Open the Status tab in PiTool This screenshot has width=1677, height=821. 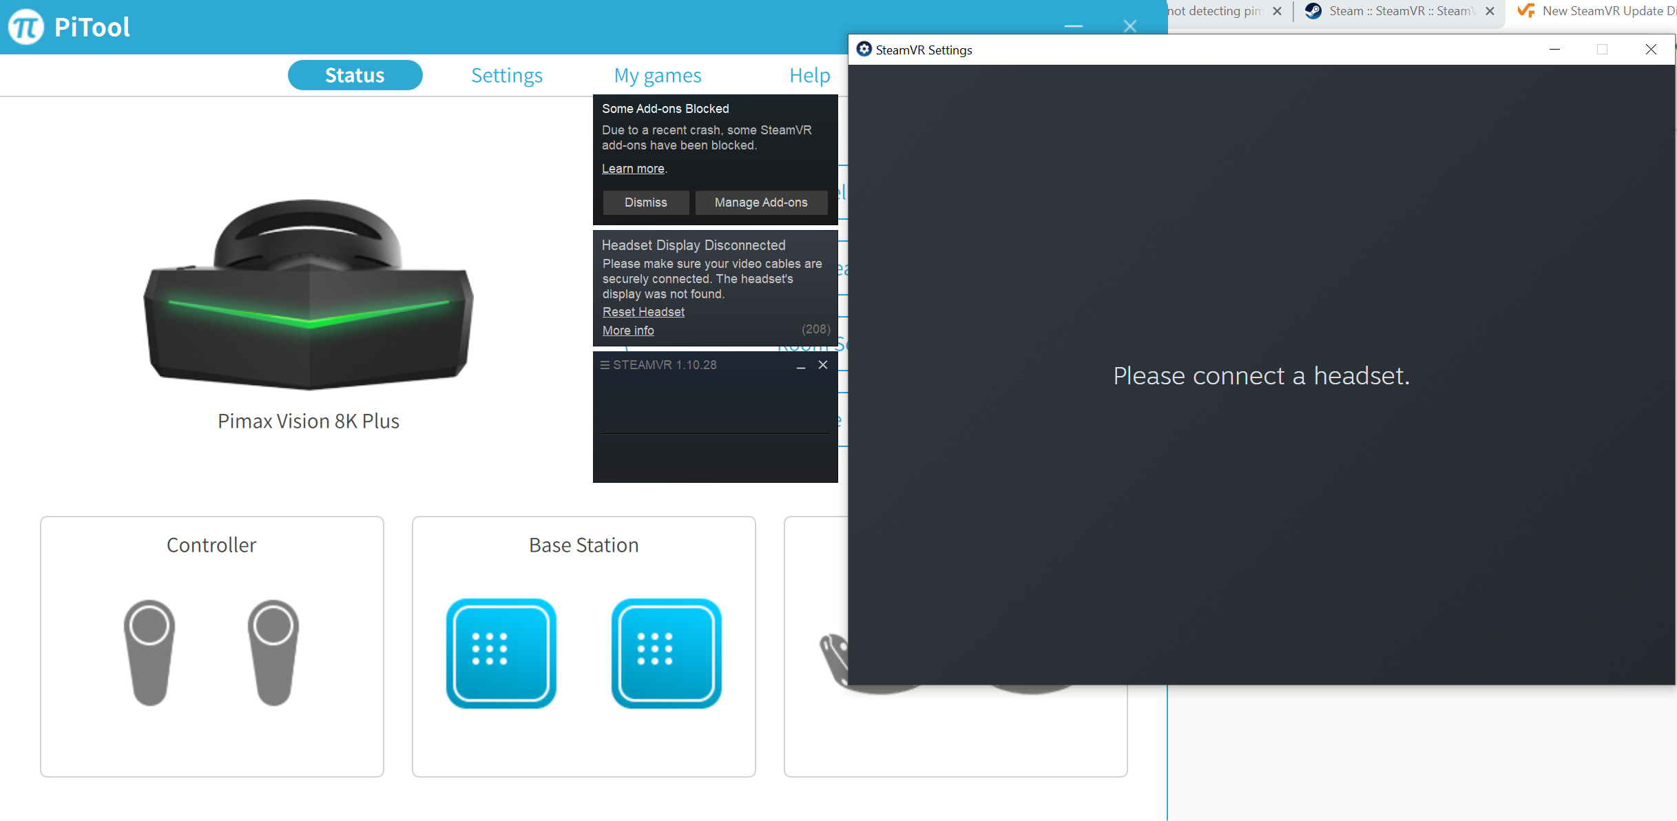(x=355, y=75)
